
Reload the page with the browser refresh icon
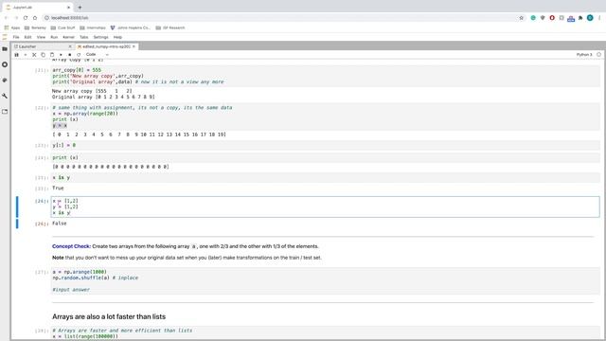pyautogui.click(x=26, y=18)
